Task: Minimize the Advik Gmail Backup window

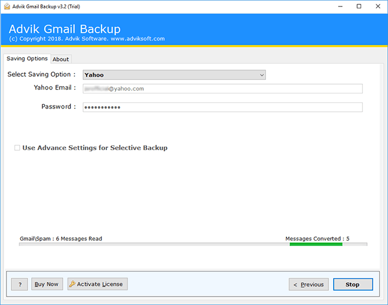Action: click(x=340, y=7)
